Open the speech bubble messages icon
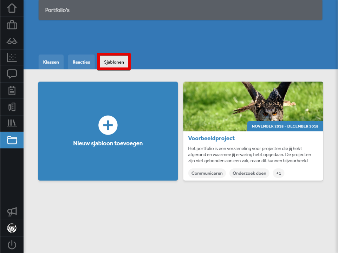The image size is (338, 253). click(x=12, y=74)
